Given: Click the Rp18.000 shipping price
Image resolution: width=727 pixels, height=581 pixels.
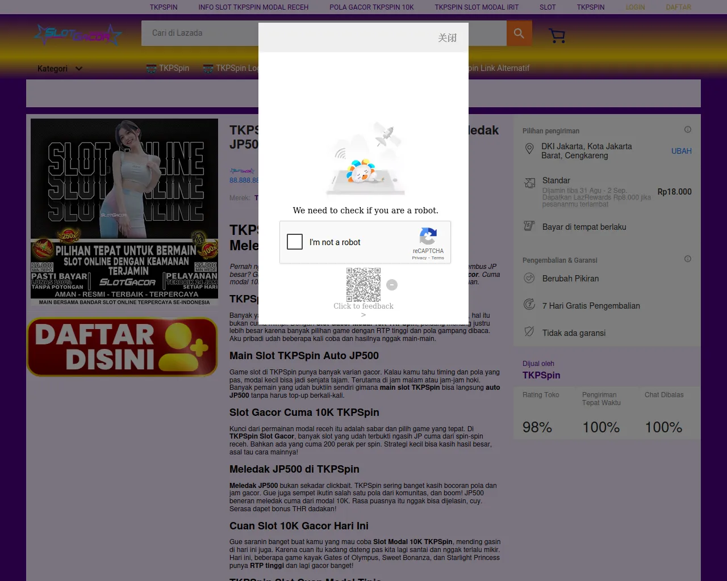Looking at the screenshot, I should tap(675, 192).
